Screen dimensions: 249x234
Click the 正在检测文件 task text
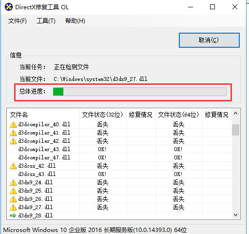[71, 67]
